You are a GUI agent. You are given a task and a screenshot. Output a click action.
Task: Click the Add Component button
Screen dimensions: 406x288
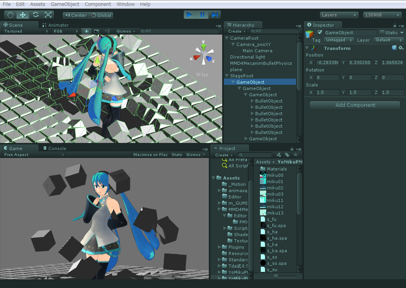click(354, 105)
